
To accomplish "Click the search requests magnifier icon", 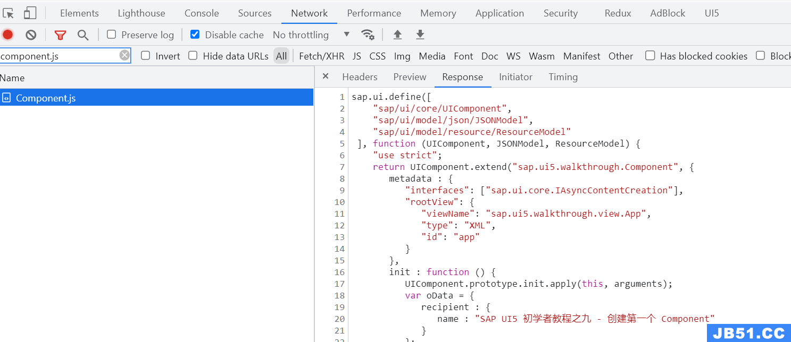I will (82, 35).
